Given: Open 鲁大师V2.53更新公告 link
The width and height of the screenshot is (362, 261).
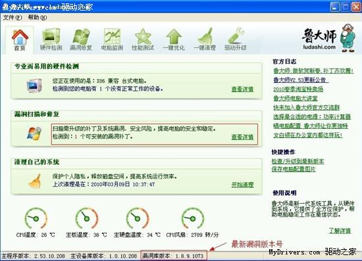Looking at the screenshot, I should coord(301,80).
